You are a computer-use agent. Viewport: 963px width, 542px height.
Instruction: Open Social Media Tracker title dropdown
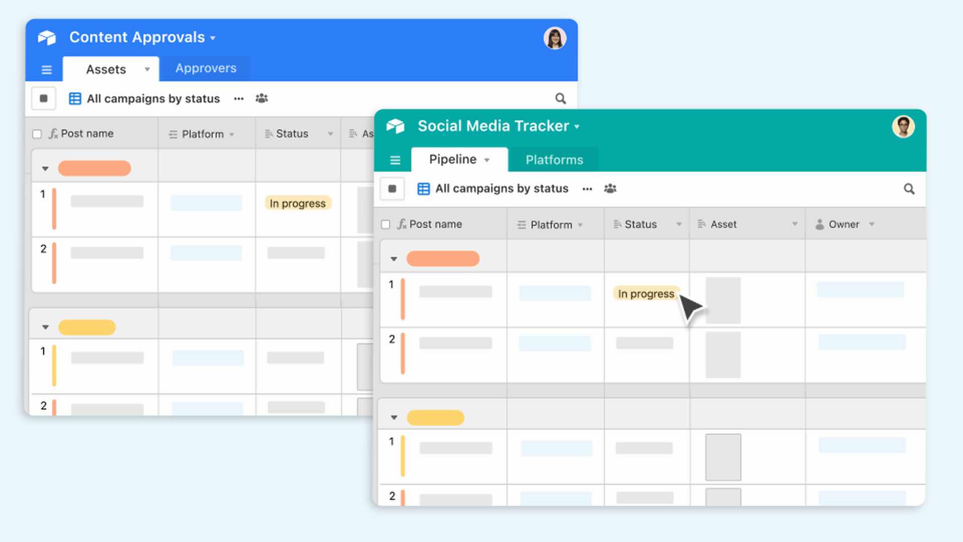tap(577, 127)
